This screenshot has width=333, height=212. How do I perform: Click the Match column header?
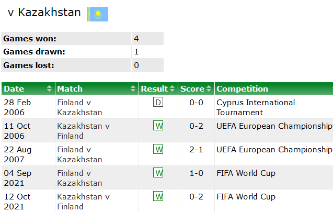97,88
